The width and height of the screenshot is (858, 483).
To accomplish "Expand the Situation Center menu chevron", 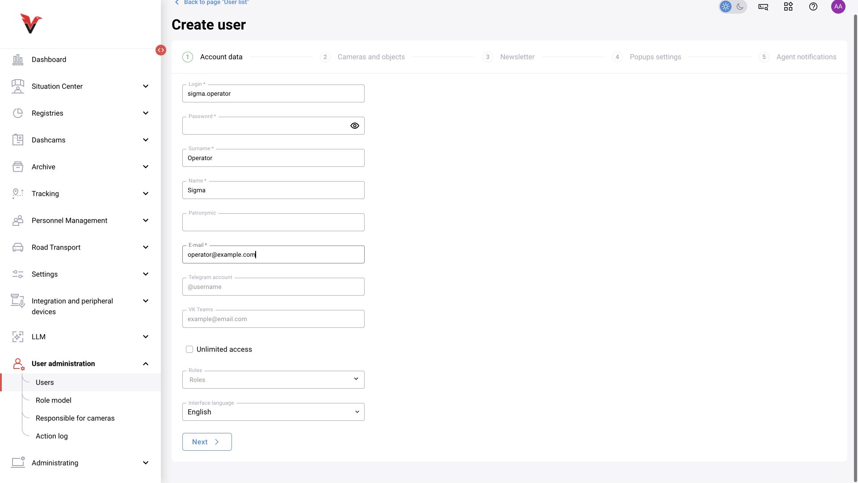I will click(146, 86).
